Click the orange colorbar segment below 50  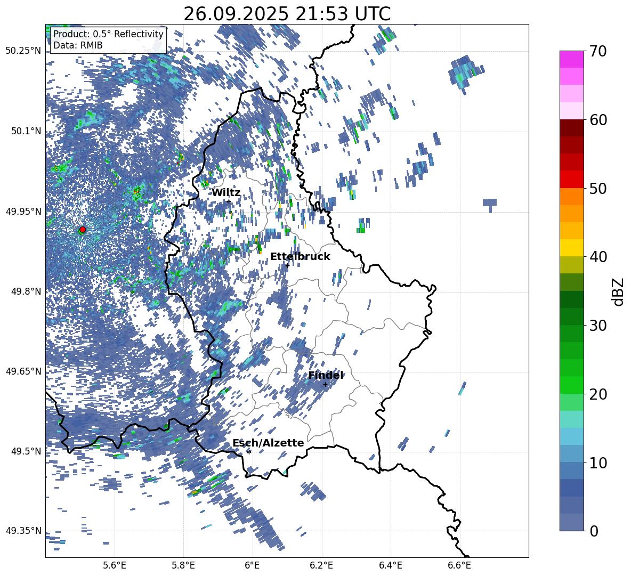coord(571,197)
